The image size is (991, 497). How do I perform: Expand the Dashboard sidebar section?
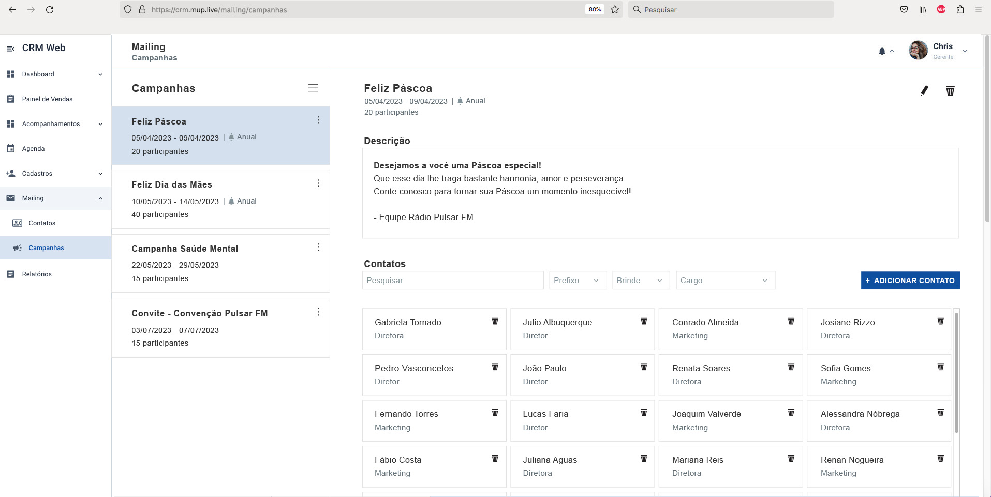point(100,74)
